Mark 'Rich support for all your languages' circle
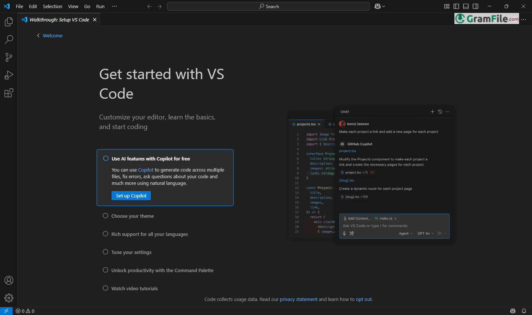This screenshot has height=315, width=532. tap(105, 234)
